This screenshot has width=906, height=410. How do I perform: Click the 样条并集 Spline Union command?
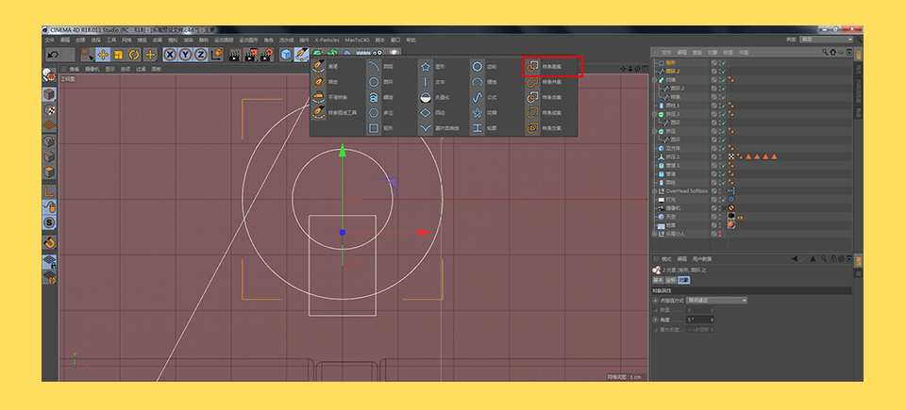(x=545, y=82)
